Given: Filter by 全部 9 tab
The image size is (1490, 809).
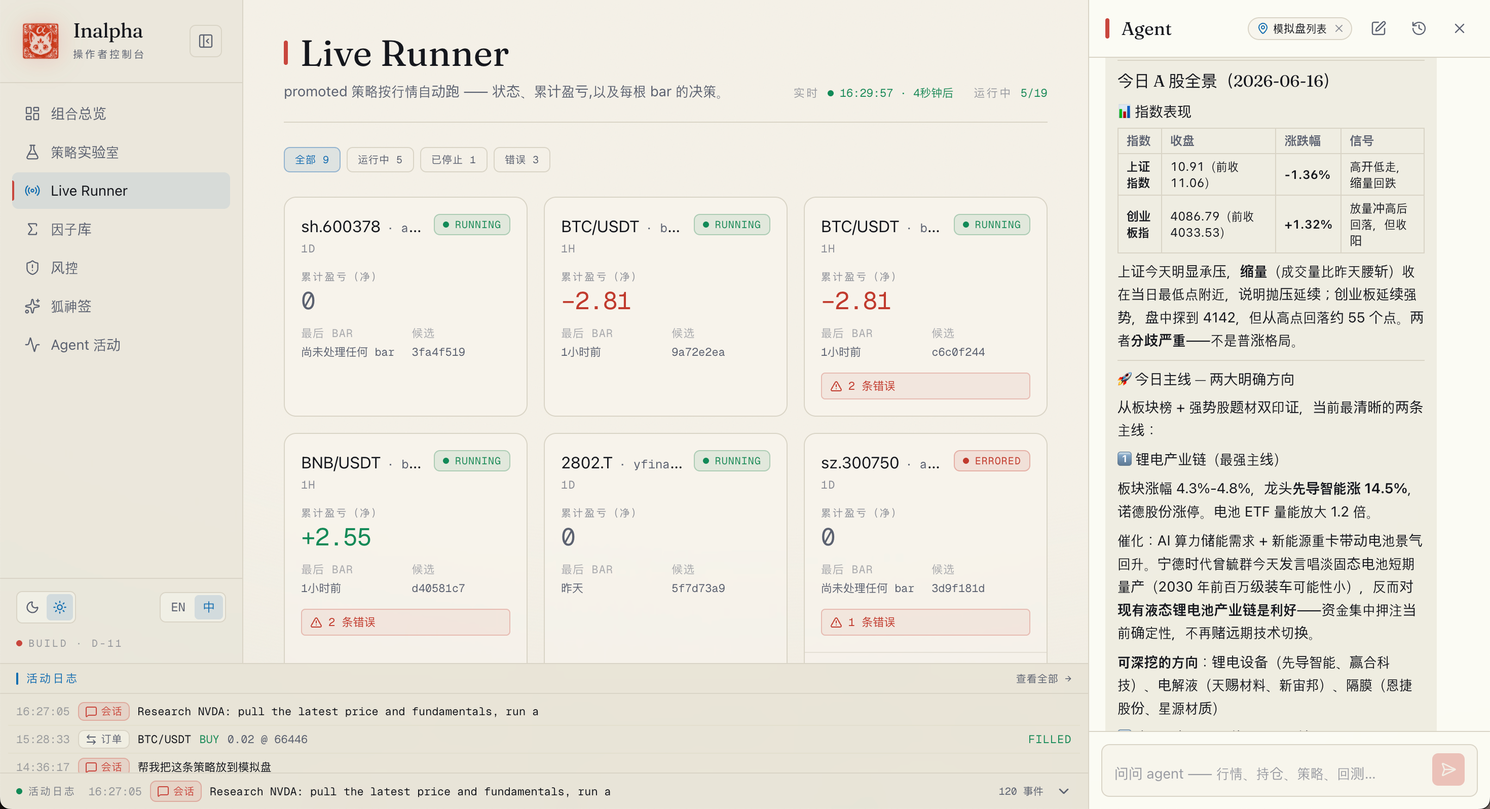Looking at the screenshot, I should pyautogui.click(x=312, y=160).
